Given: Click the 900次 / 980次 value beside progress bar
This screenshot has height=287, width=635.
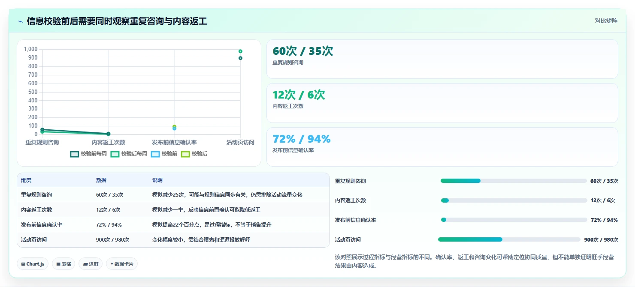Looking at the screenshot, I should click(601, 240).
